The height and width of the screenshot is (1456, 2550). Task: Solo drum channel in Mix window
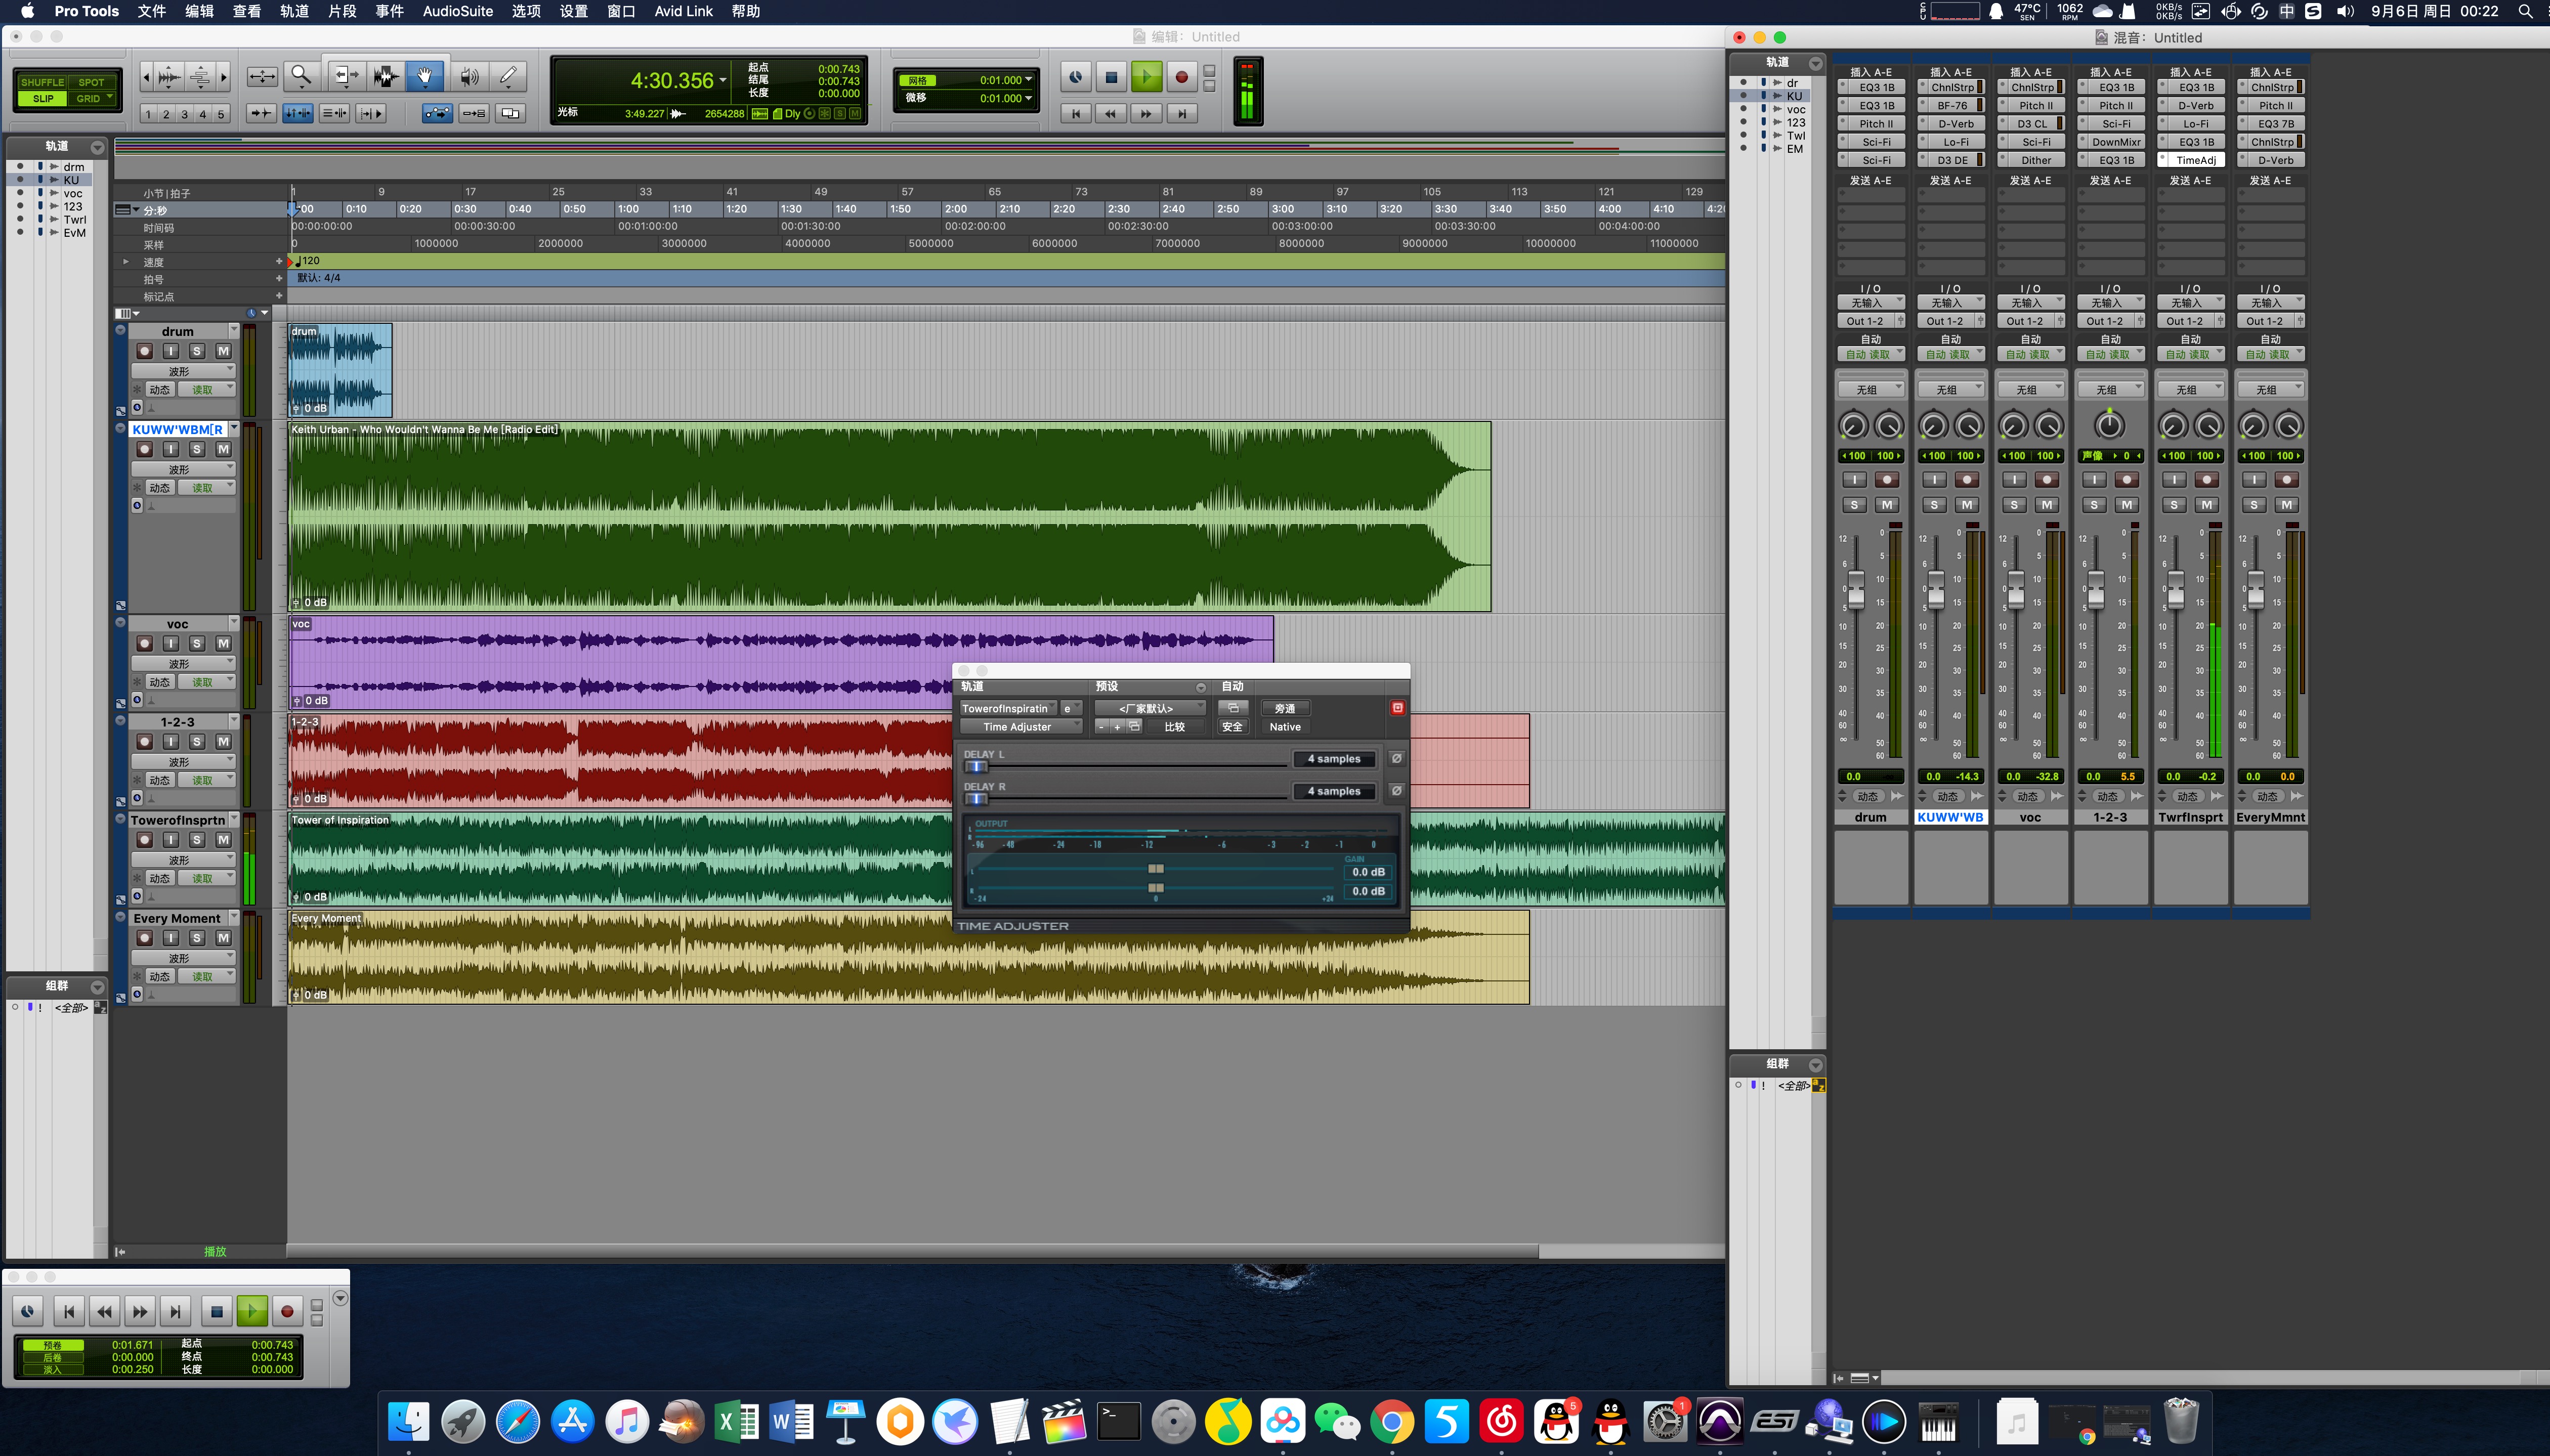coord(1854,505)
